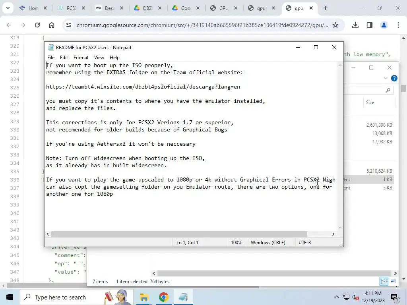Open Chrome profile menu

tap(384, 25)
